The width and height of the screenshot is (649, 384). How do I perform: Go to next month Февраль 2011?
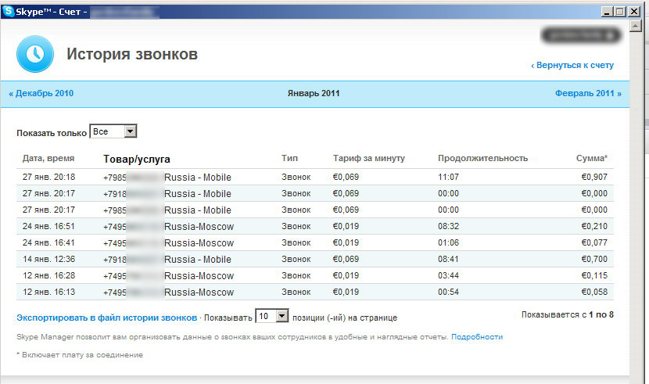[x=588, y=93]
